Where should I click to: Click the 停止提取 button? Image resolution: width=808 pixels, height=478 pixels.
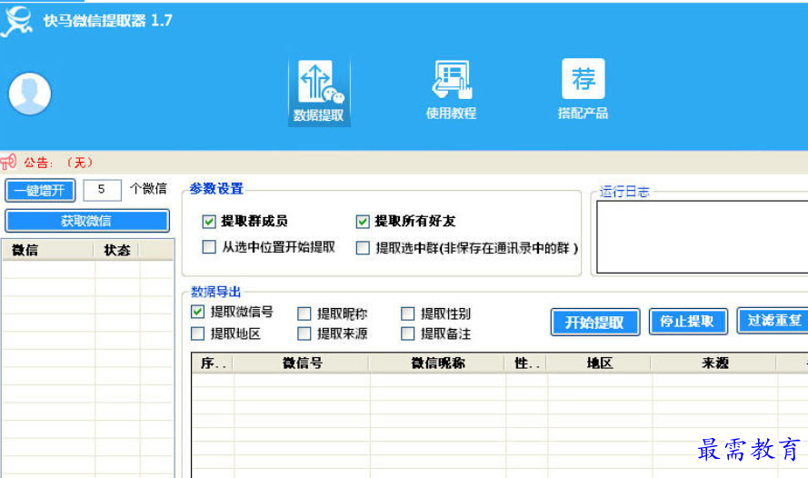pos(688,322)
